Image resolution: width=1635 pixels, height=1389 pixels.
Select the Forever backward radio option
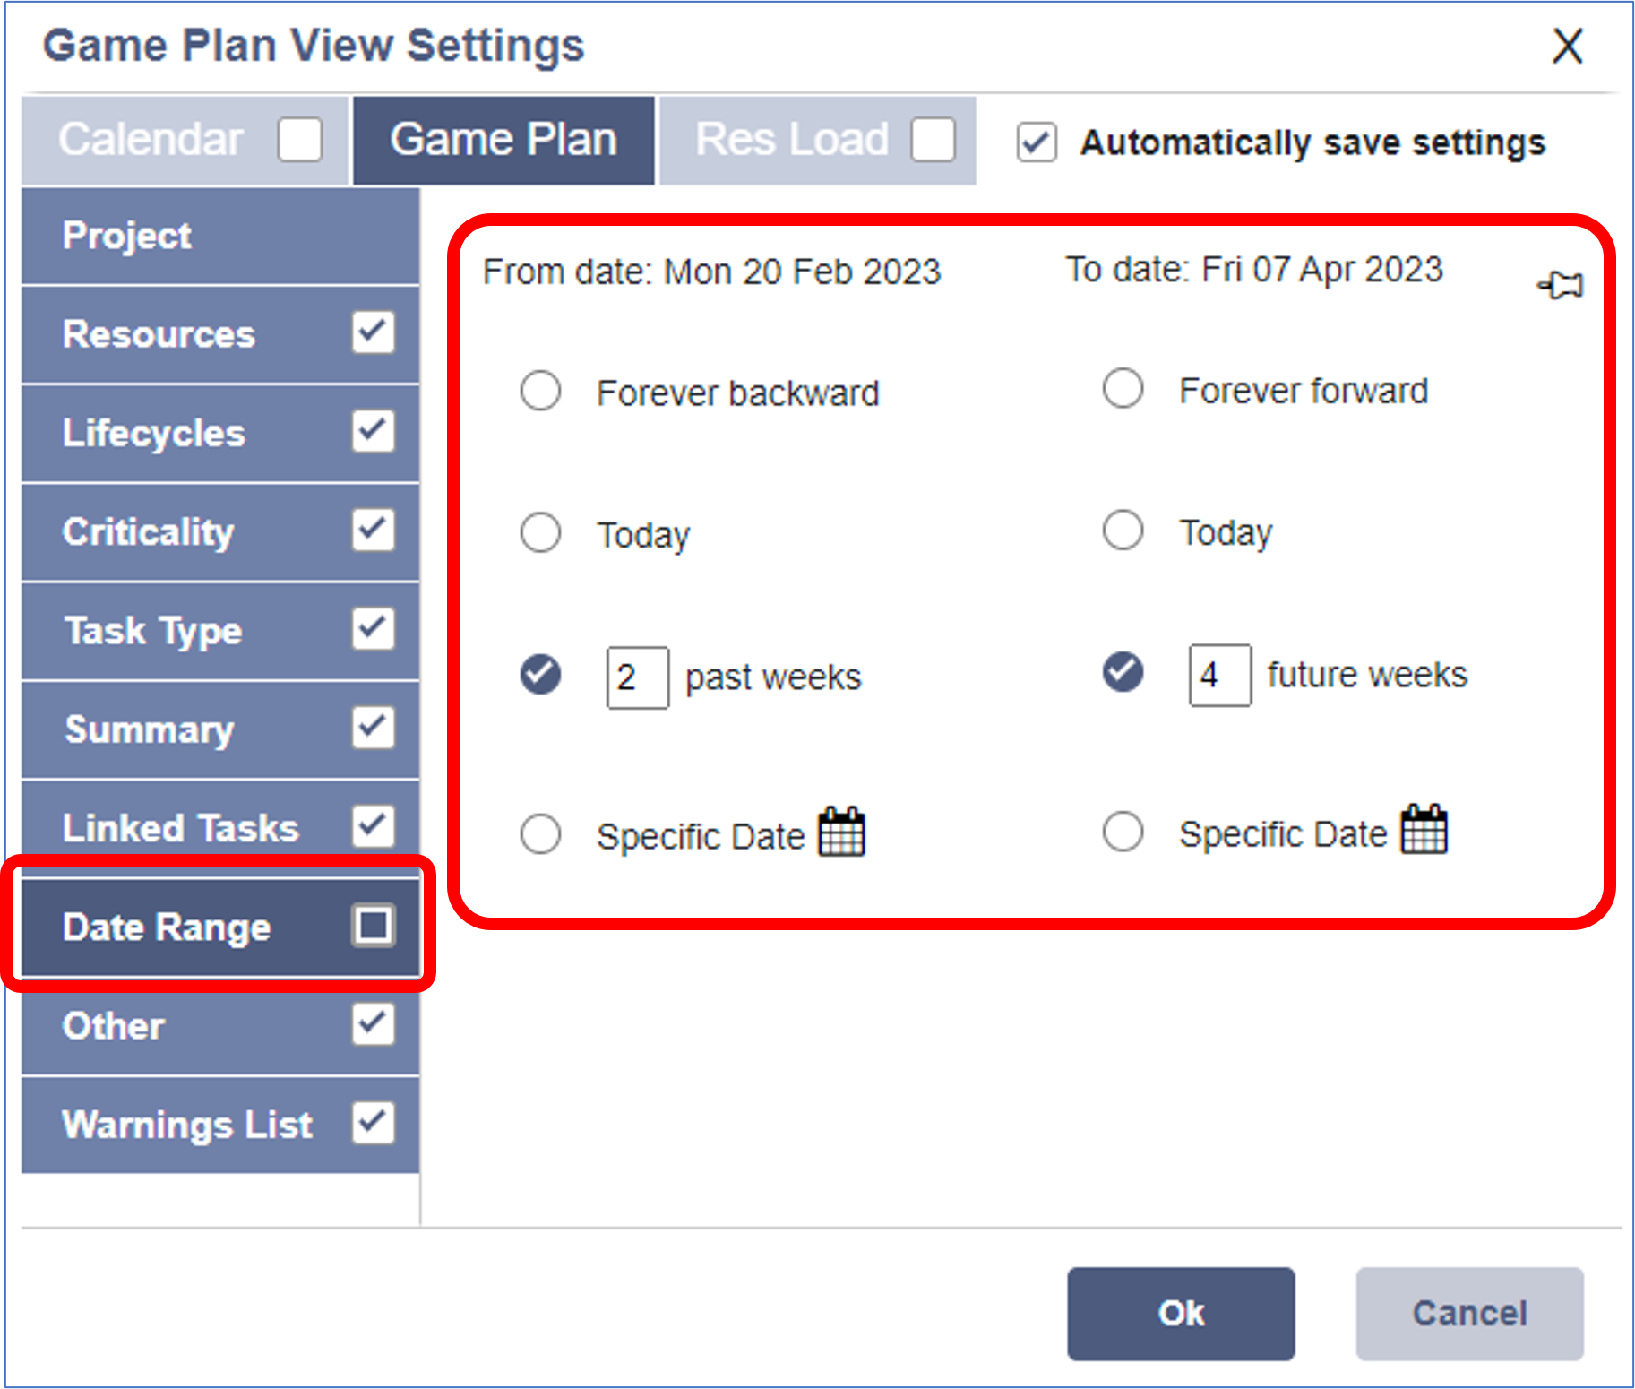pyautogui.click(x=540, y=392)
